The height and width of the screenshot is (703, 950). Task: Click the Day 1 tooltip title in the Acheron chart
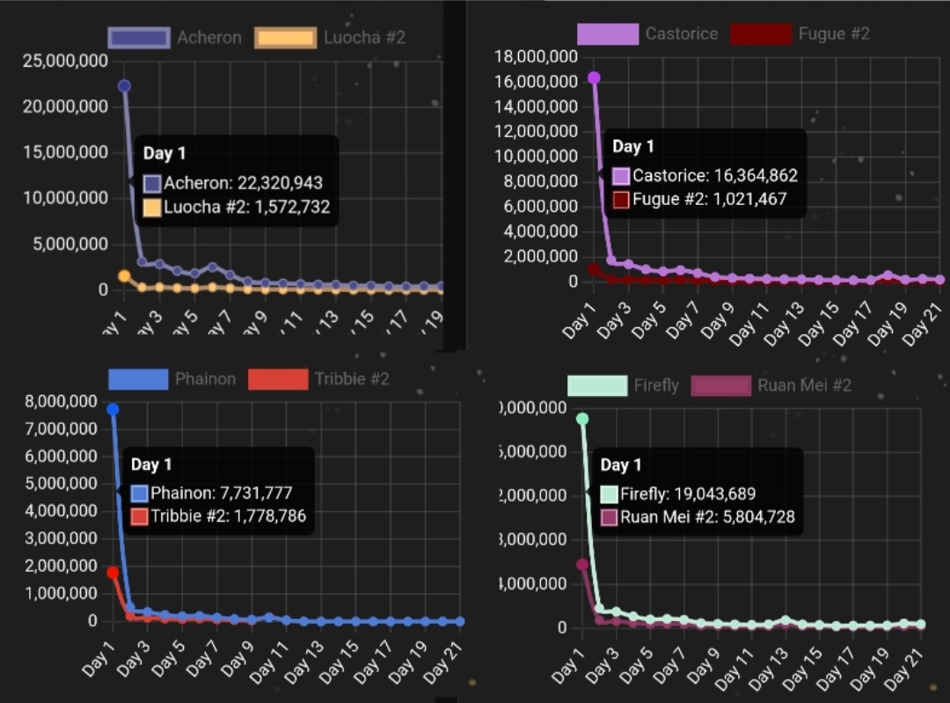[x=164, y=153]
